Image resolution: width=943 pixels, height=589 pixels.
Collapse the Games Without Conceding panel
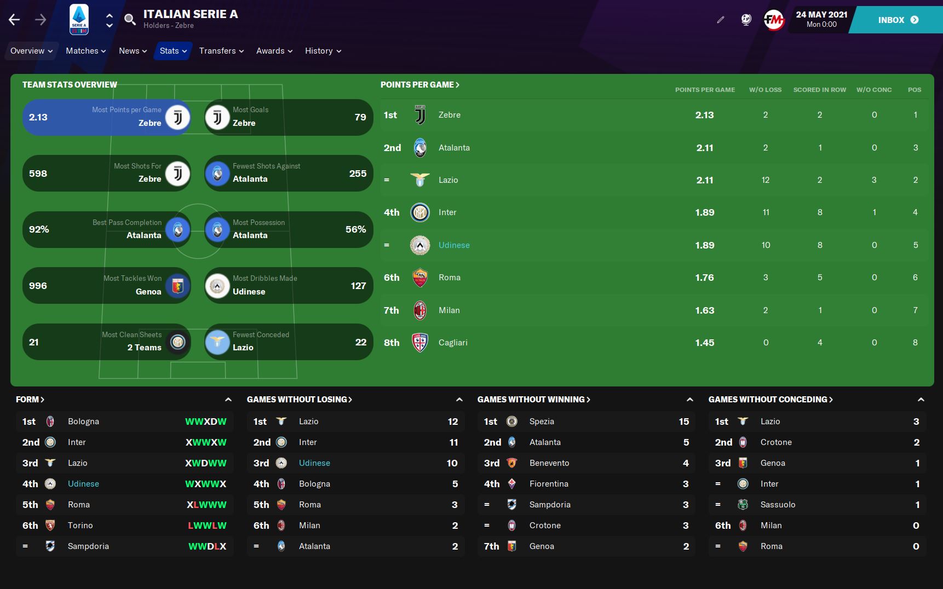coord(921,400)
